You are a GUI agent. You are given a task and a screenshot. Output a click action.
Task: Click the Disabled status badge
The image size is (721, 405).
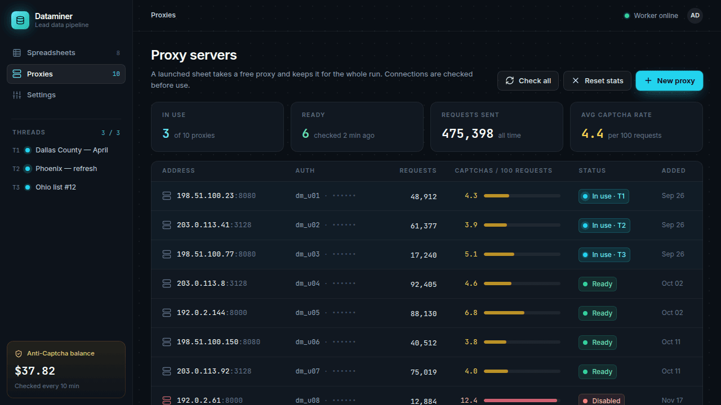click(602, 400)
